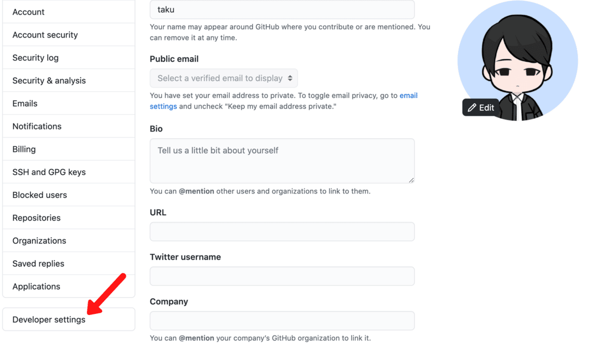Select Security & analysis in sidebar

pyautogui.click(x=49, y=80)
